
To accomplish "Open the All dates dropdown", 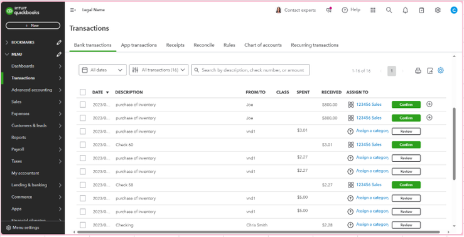I will coord(102,70).
